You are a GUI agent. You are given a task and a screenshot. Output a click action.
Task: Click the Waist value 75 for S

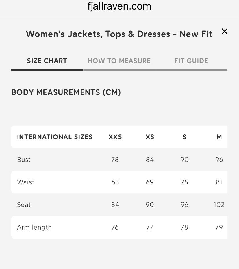[184, 182]
